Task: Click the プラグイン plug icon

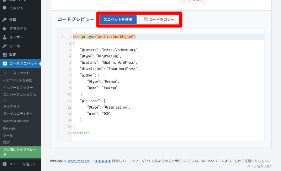Action: pos(5,28)
